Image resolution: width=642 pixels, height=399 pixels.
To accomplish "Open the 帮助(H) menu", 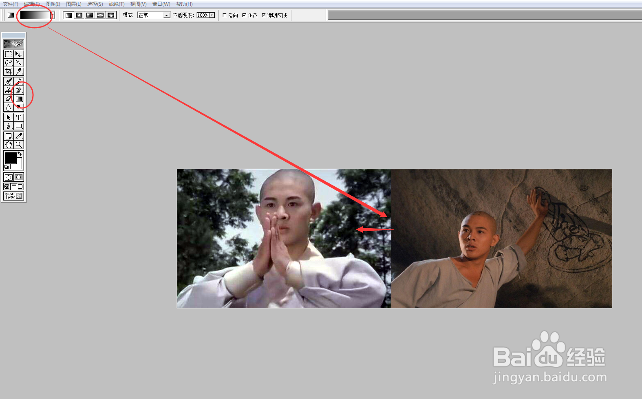I will [x=184, y=4].
